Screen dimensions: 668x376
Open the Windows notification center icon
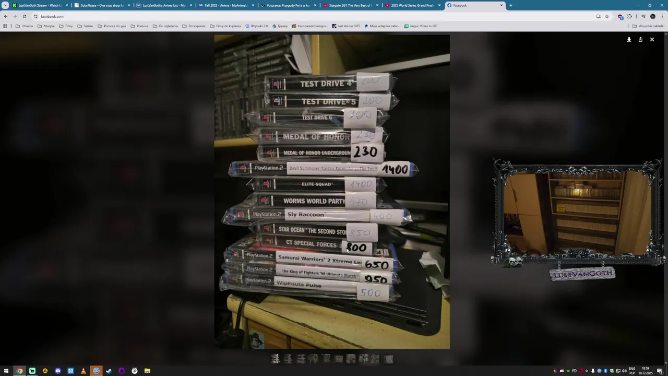pyautogui.click(x=660, y=371)
